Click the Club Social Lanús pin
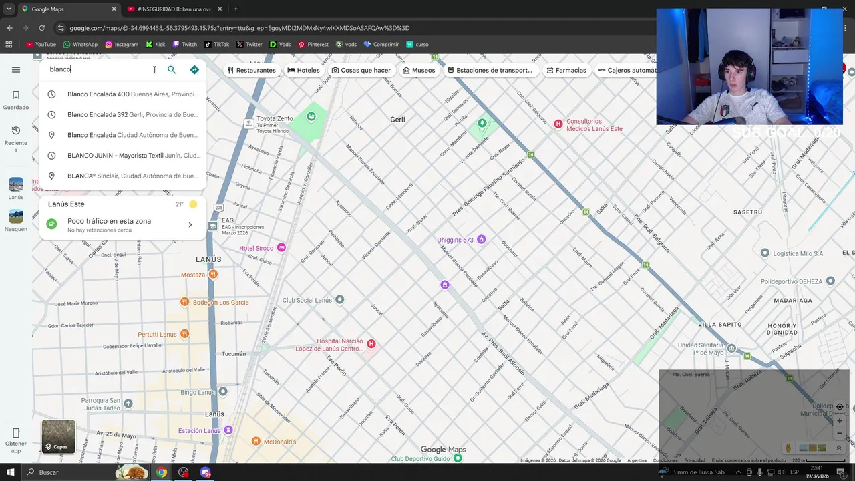 (x=339, y=299)
